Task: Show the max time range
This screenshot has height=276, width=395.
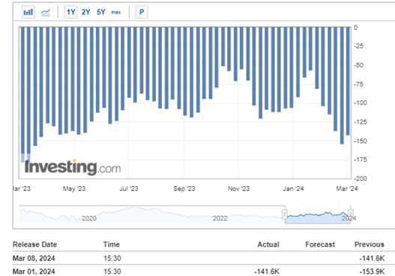Action: click(116, 12)
